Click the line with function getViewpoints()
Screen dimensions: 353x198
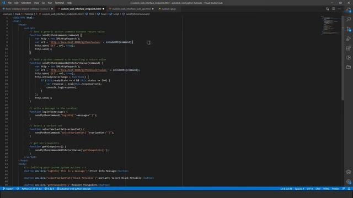click(x=48, y=147)
